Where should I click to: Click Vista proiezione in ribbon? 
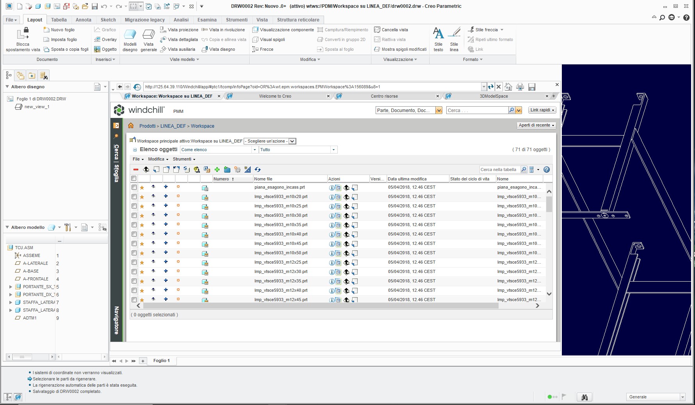coord(179,30)
